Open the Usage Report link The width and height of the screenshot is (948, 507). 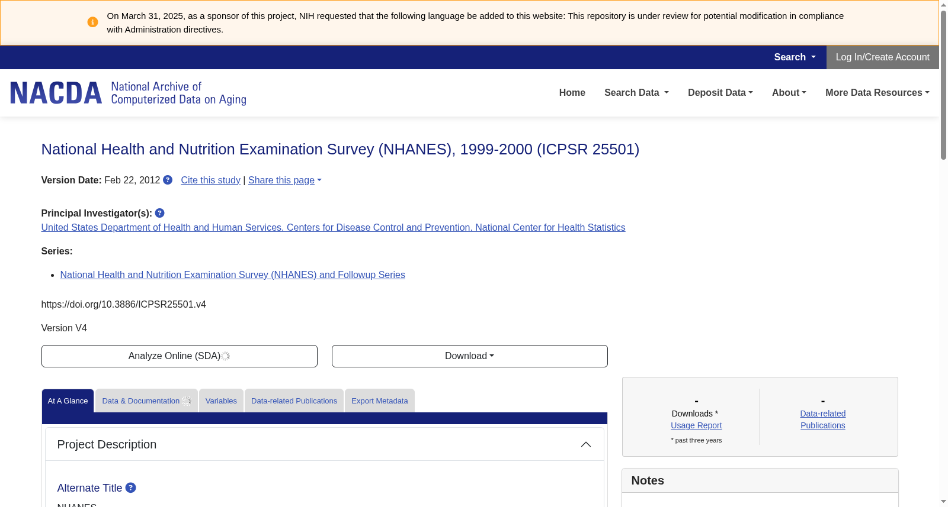(696, 425)
